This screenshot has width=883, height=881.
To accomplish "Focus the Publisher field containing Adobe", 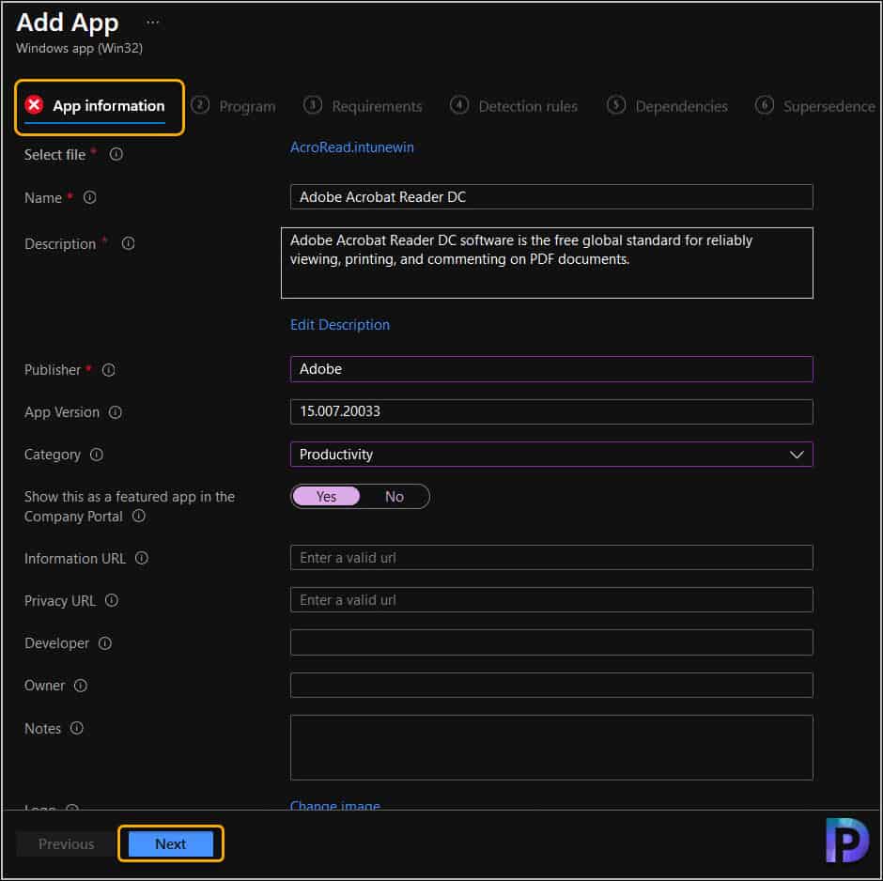I will [551, 369].
